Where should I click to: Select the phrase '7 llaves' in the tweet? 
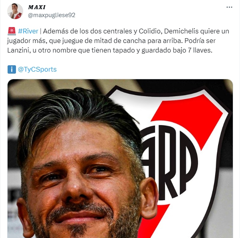pyautogui.click(x=200, y=50)
